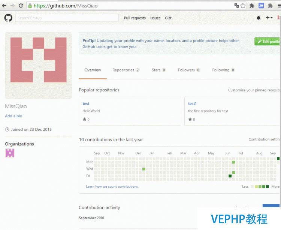Focus the Search GitHub input field
281x230 pixels.
(67, 18)
